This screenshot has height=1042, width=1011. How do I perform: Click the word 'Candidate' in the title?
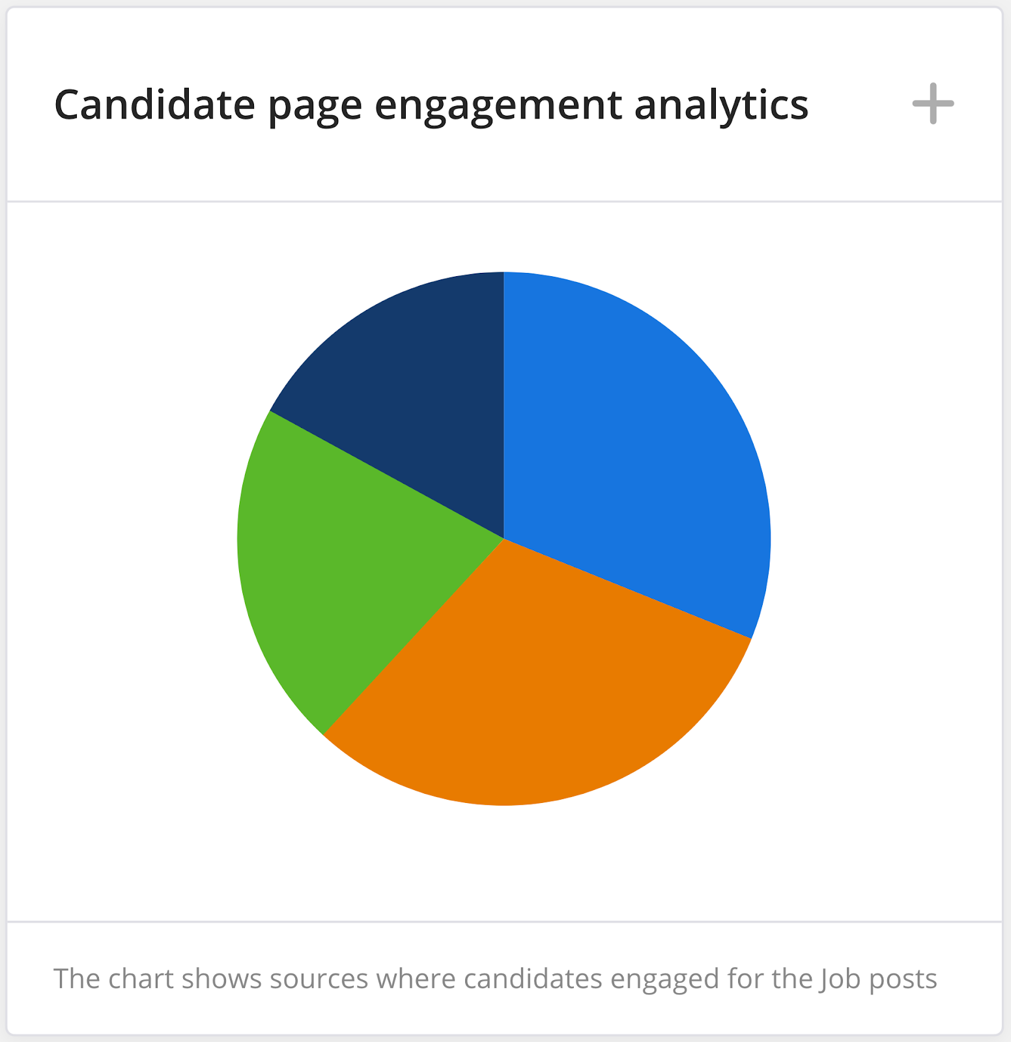154,105
